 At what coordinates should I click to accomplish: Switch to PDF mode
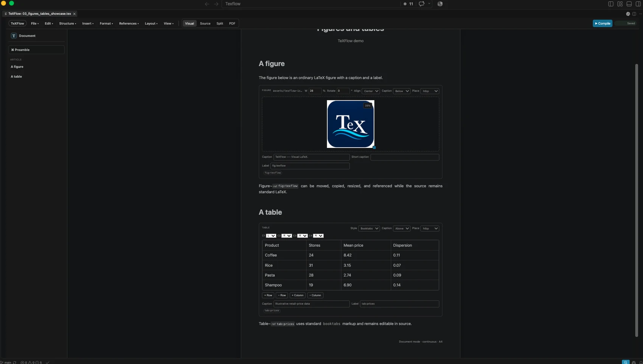(x=232, y=23)
